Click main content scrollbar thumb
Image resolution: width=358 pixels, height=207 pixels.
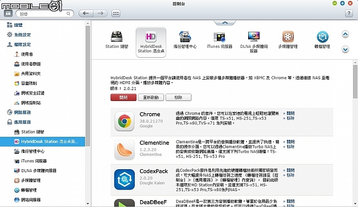pyautogui.click(x=355, y=81)
